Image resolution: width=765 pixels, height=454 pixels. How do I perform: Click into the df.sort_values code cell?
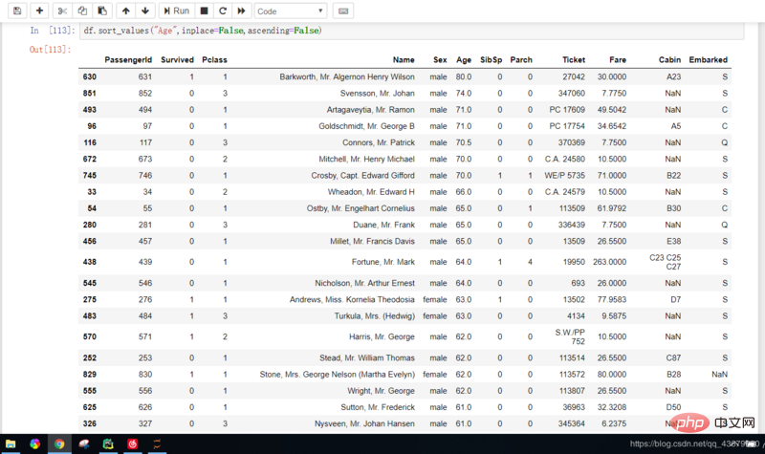411,31
